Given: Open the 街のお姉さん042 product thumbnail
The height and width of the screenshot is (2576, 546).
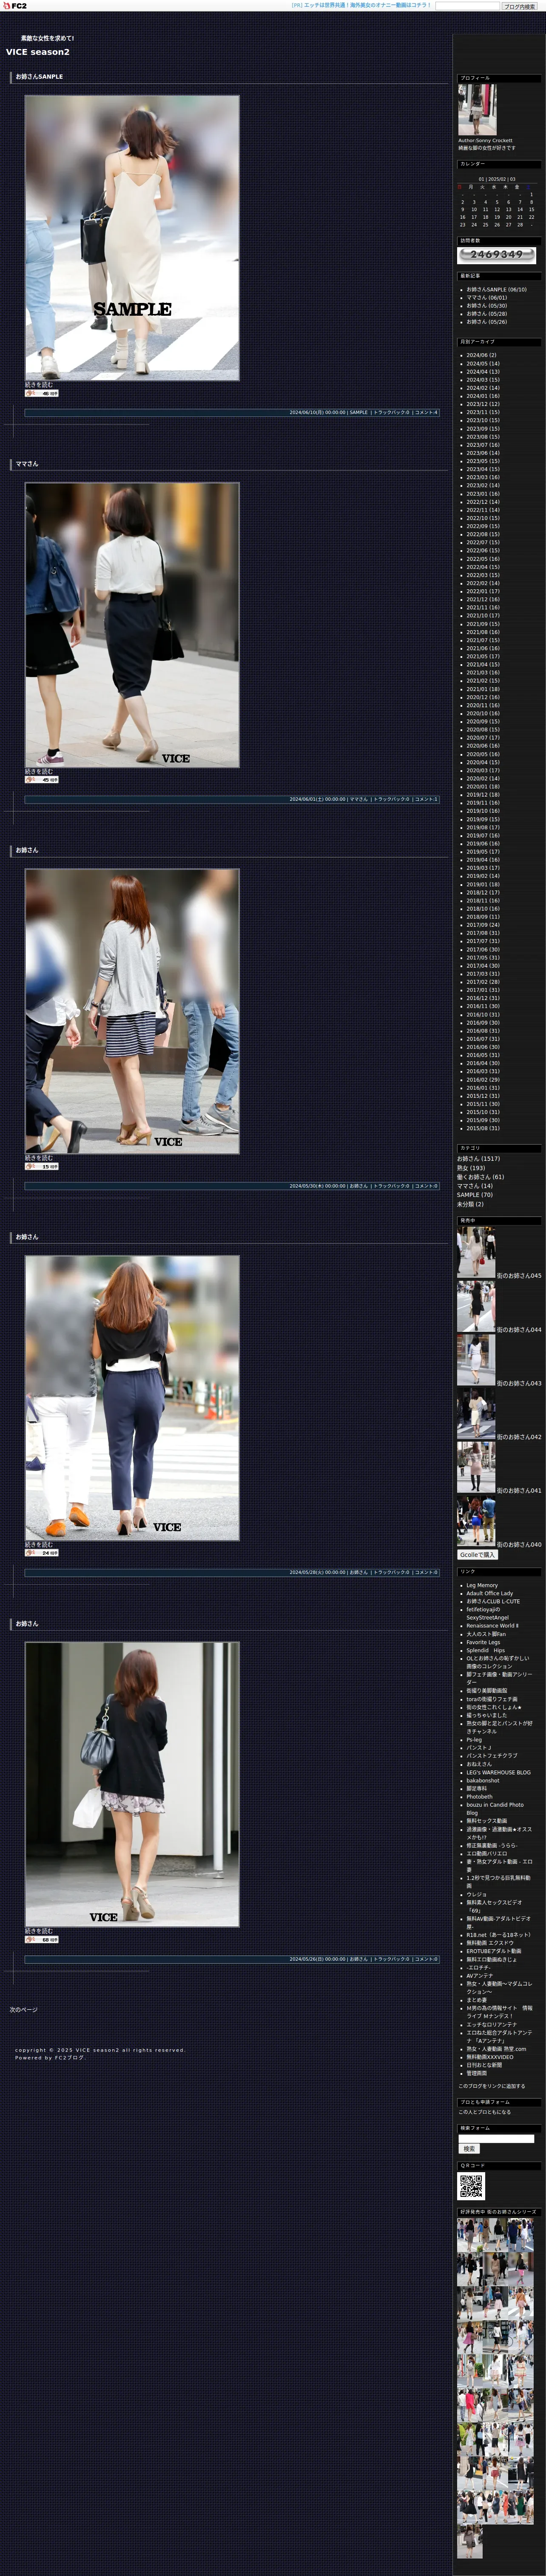Looking at the screenshot, I should tap(476, 1414).
